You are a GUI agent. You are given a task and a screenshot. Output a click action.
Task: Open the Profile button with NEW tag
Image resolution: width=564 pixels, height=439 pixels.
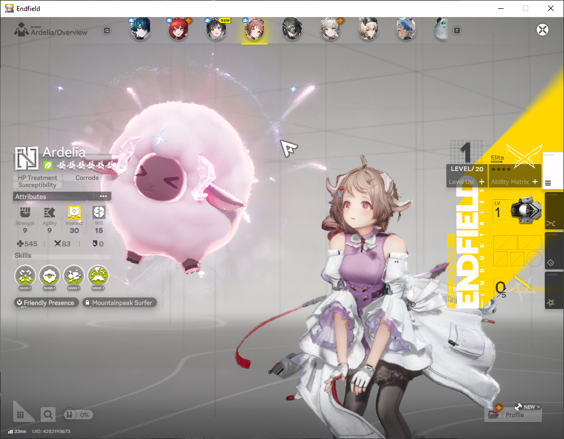[x=513, y=414]
